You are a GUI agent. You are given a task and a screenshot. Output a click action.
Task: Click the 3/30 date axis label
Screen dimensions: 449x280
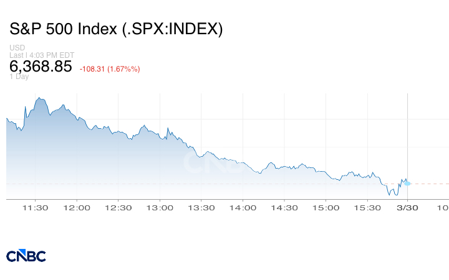click(x=407, y=207)
